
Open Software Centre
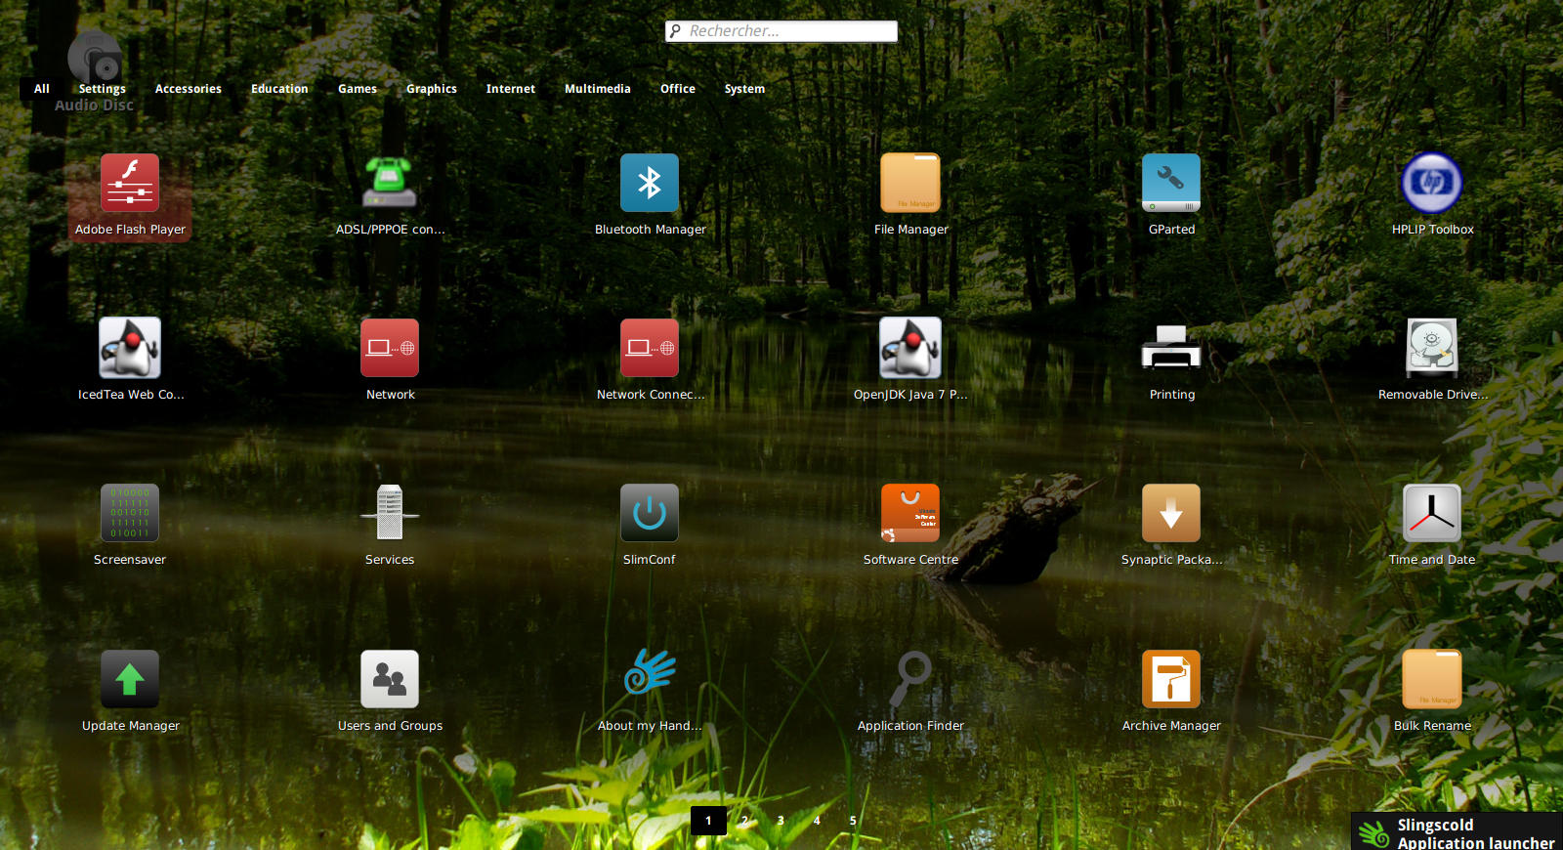tap(910, 526)
